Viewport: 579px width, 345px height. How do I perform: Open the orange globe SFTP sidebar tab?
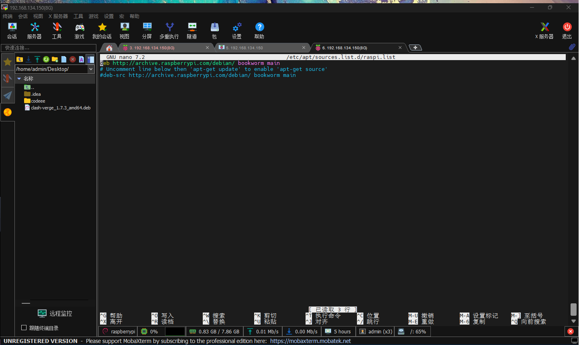8,112
